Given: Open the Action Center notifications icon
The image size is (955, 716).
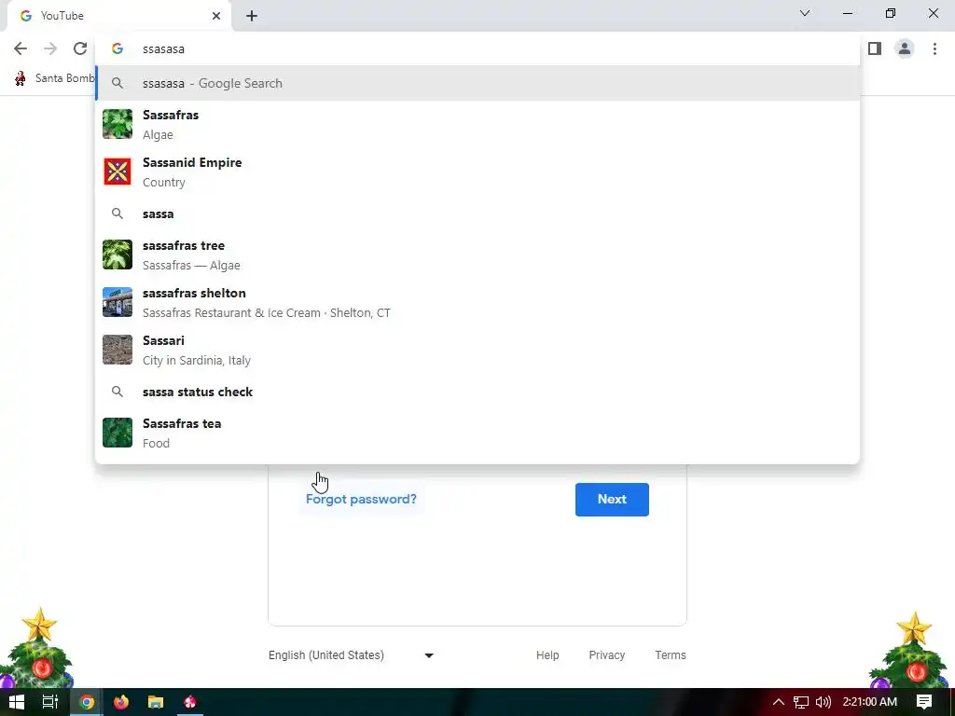Looking at the screenshot, I should coord(924,702).
